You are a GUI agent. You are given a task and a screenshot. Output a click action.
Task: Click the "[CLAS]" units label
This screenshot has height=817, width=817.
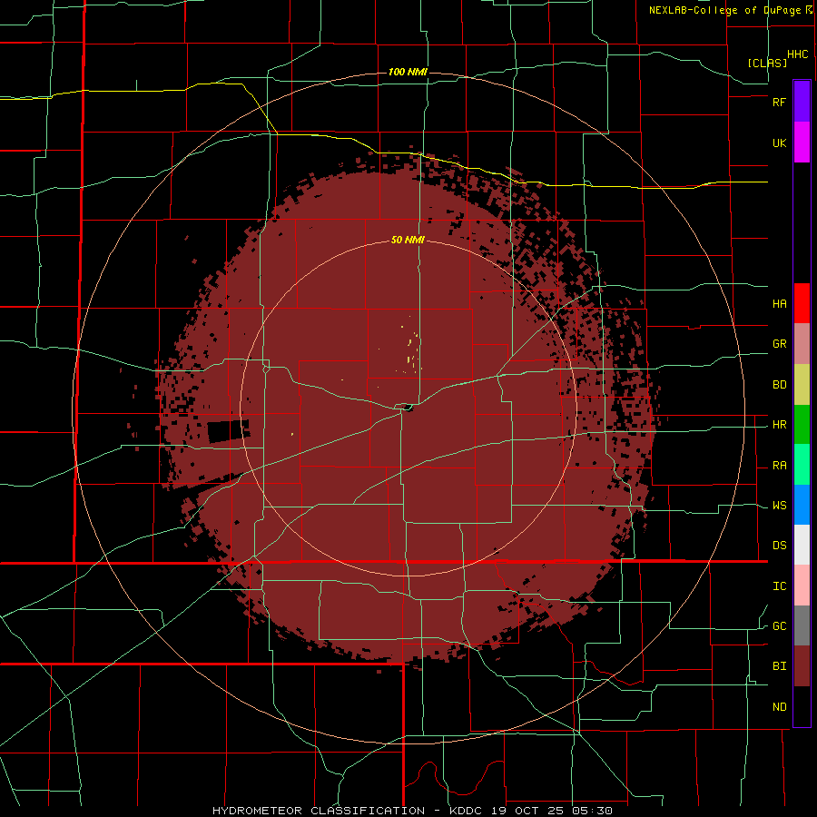pyautogui.click(x=767, y=63)
